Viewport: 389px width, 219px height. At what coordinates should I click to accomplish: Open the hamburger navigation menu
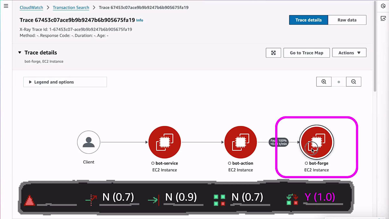pos(6,6)
